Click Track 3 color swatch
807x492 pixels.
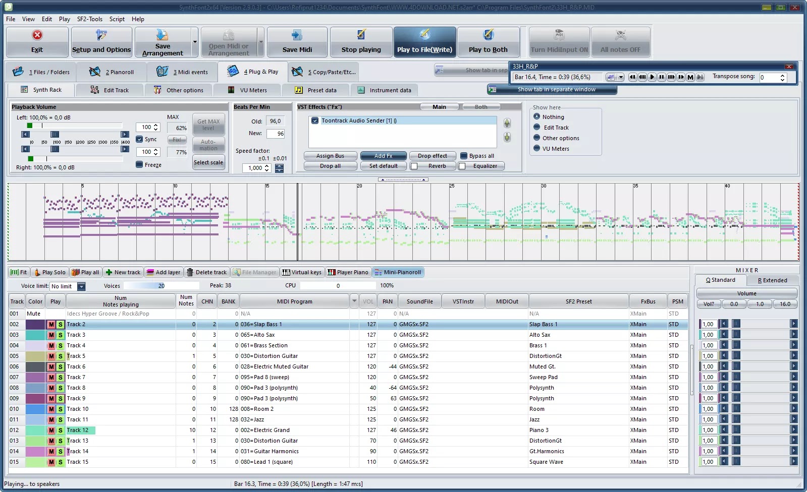click(x=35, y=335)
